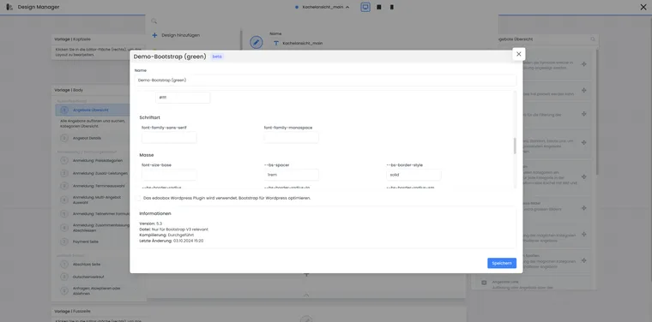
Task: Click the up chevron below the dialog
Action: point(306,295)
